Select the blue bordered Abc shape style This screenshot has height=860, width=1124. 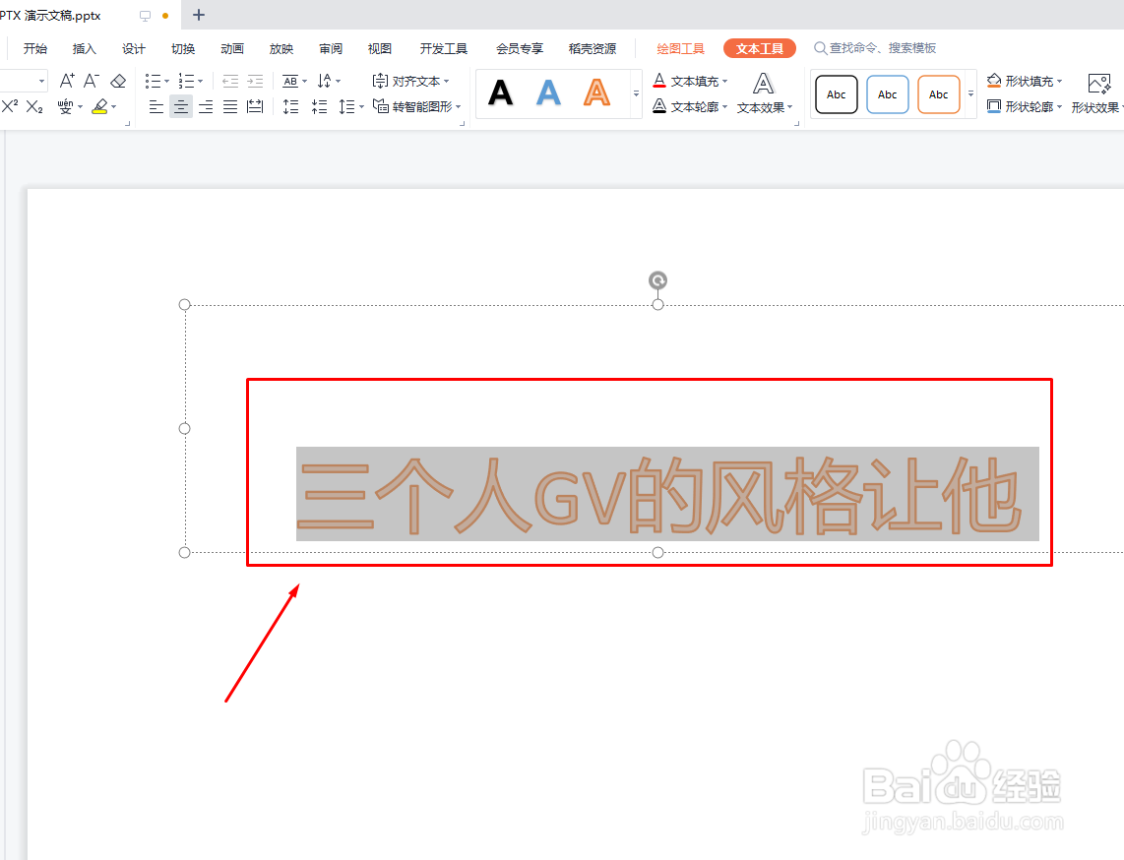[x=888, y=94]
